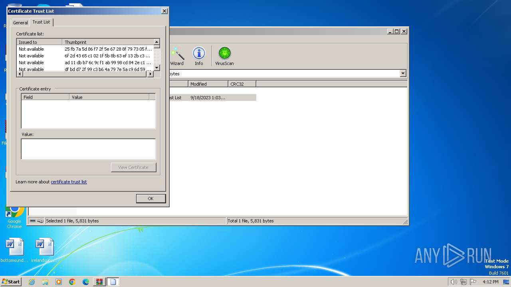
Task: Click the certificate list scroll-down arrow
Action: (x=156, y=68)
